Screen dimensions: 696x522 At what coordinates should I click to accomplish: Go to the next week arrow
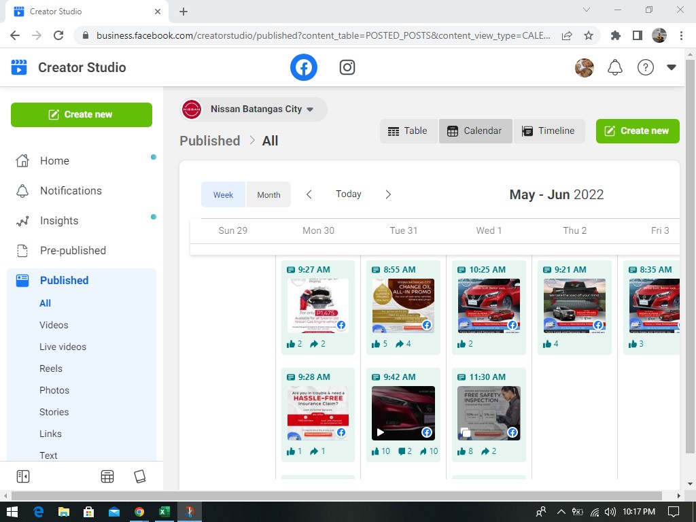388,194
